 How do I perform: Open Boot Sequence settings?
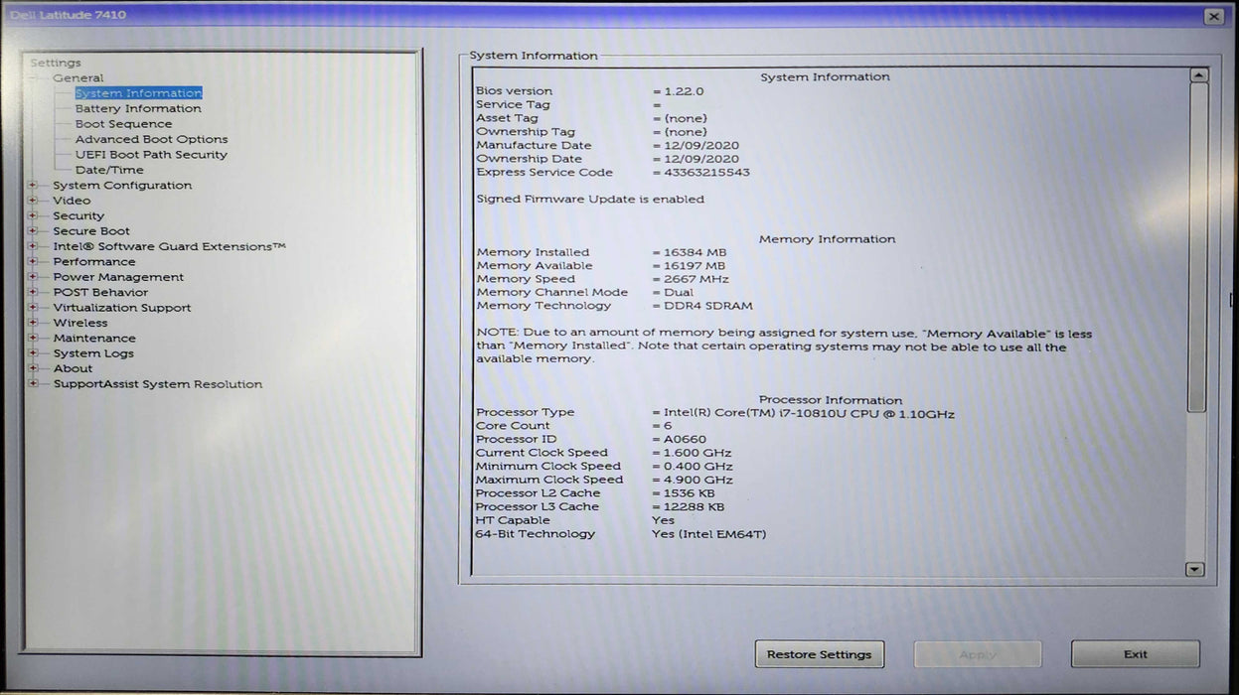click(123, 124)
